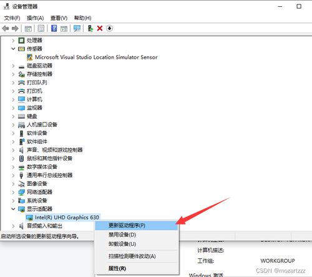Click the Forward arrow toolbar icon
Screen dimensions: 312x277
[x=15, y=28]
